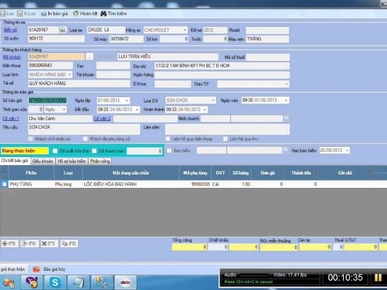This screenshot has width=387, height=290.
Task: Open the Phân công tab
Action: coord(100,161)
